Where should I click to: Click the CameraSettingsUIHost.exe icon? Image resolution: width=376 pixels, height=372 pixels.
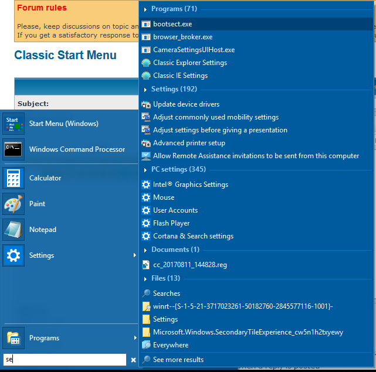146,50
